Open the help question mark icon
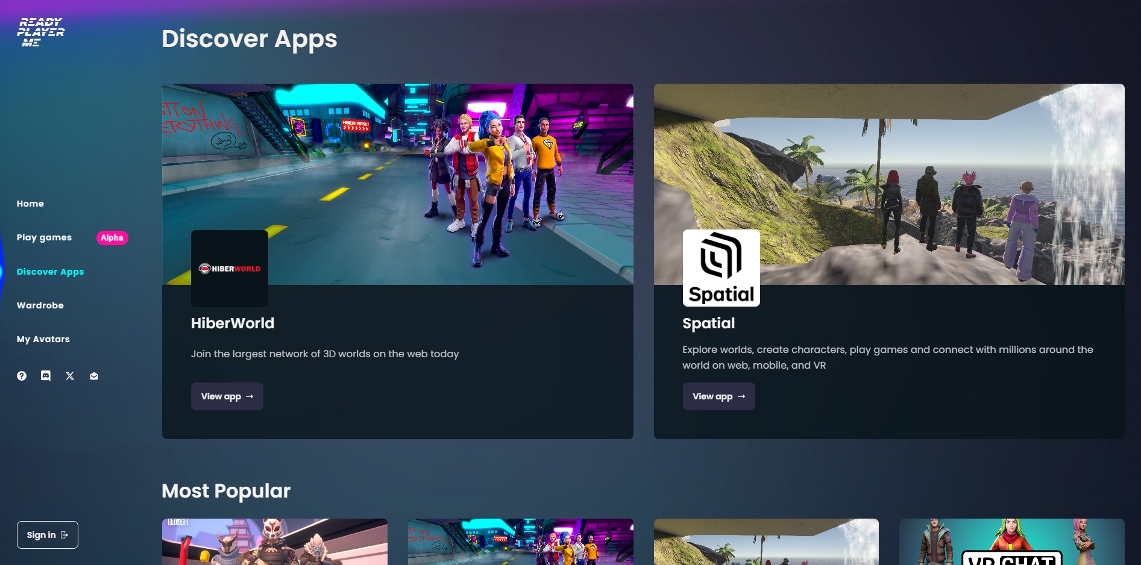Viewport: 1141px width, 565px height. (22, 376)
